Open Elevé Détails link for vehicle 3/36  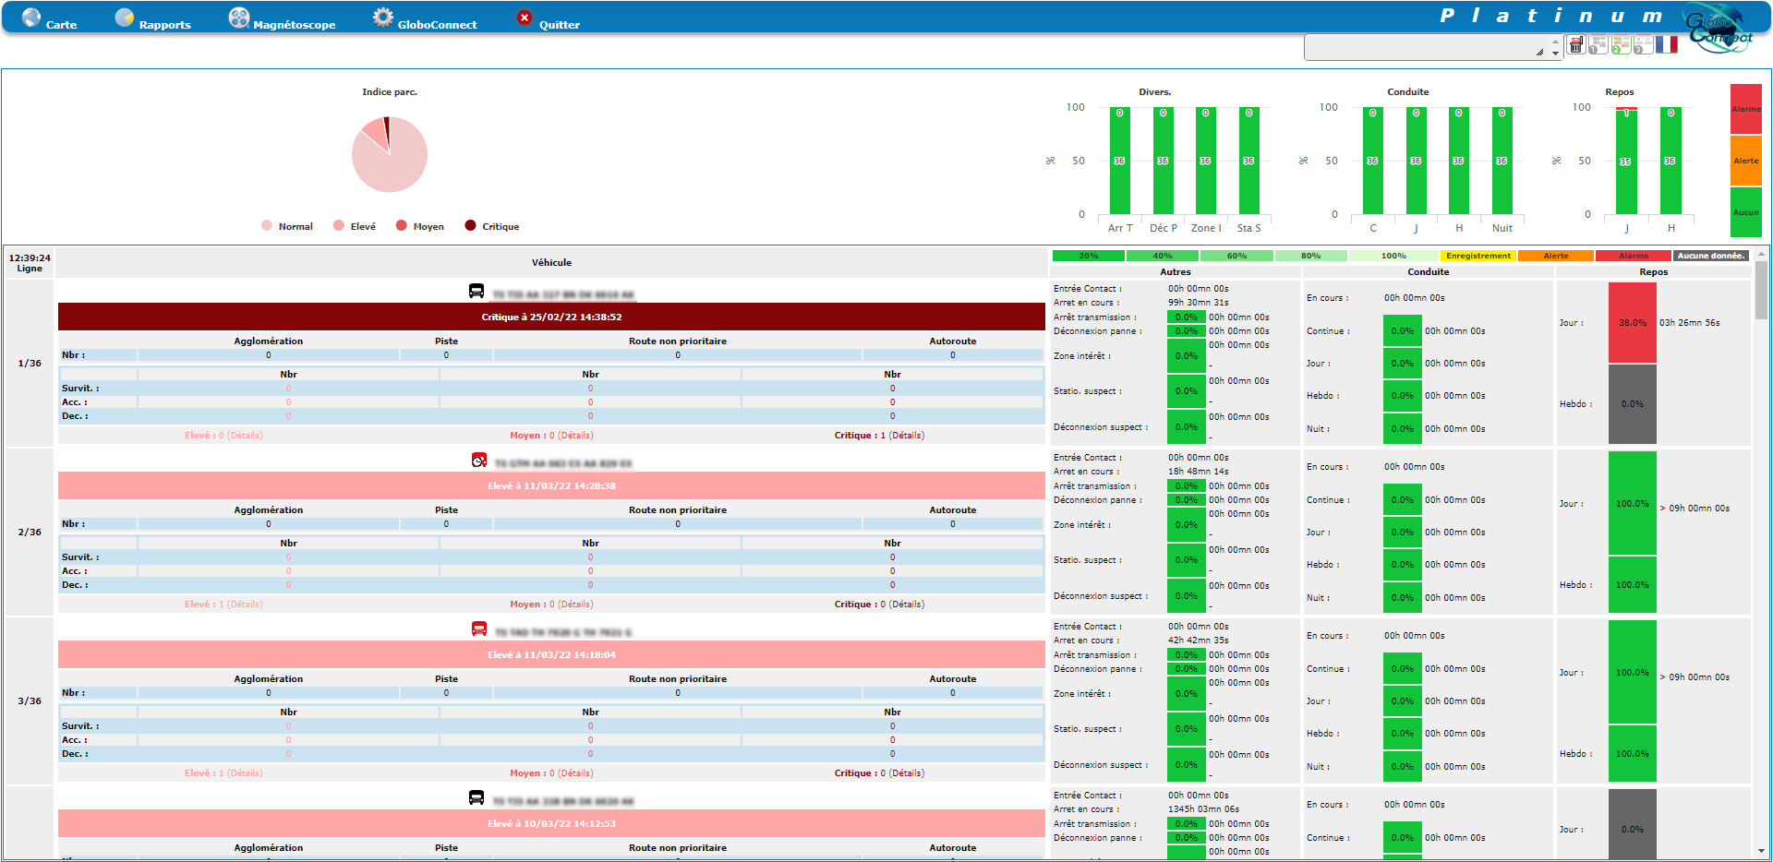pyautogui.click(x=245, y=773)
